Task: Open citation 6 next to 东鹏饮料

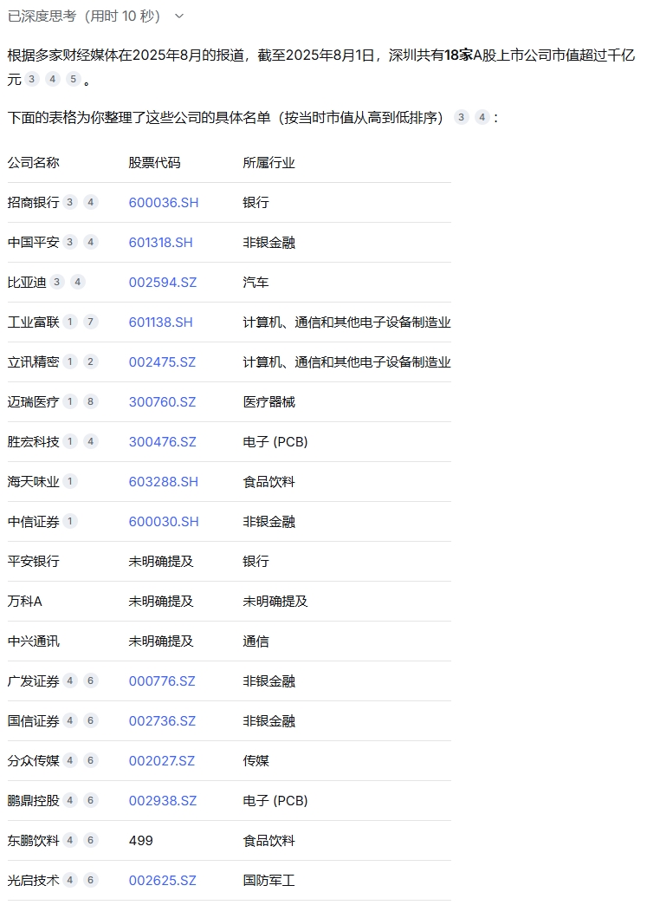Action: 91,840
